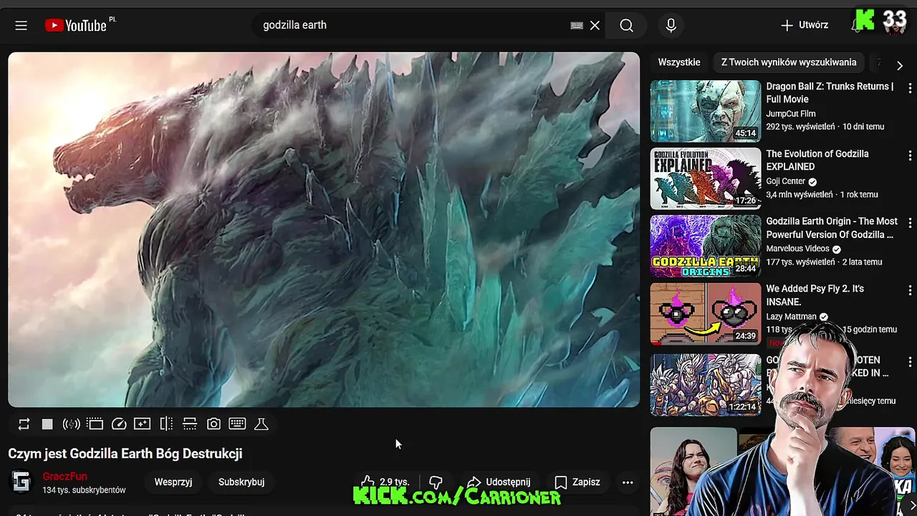Select the Wszystkie filter chip
This screenshot has width=917, height=516.
coord(679,62)
